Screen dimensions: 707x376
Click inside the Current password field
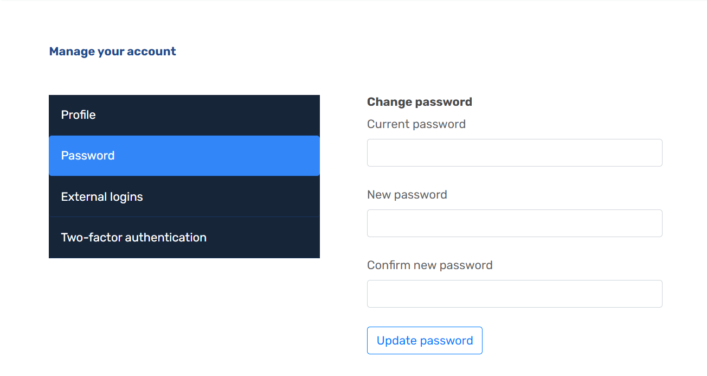[x=514, y=152]
